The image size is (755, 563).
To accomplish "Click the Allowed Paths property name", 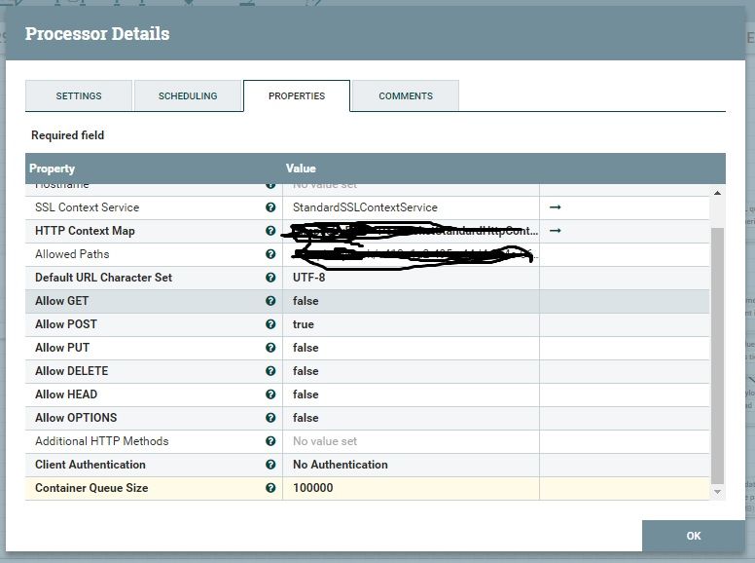I will point(72,254).
